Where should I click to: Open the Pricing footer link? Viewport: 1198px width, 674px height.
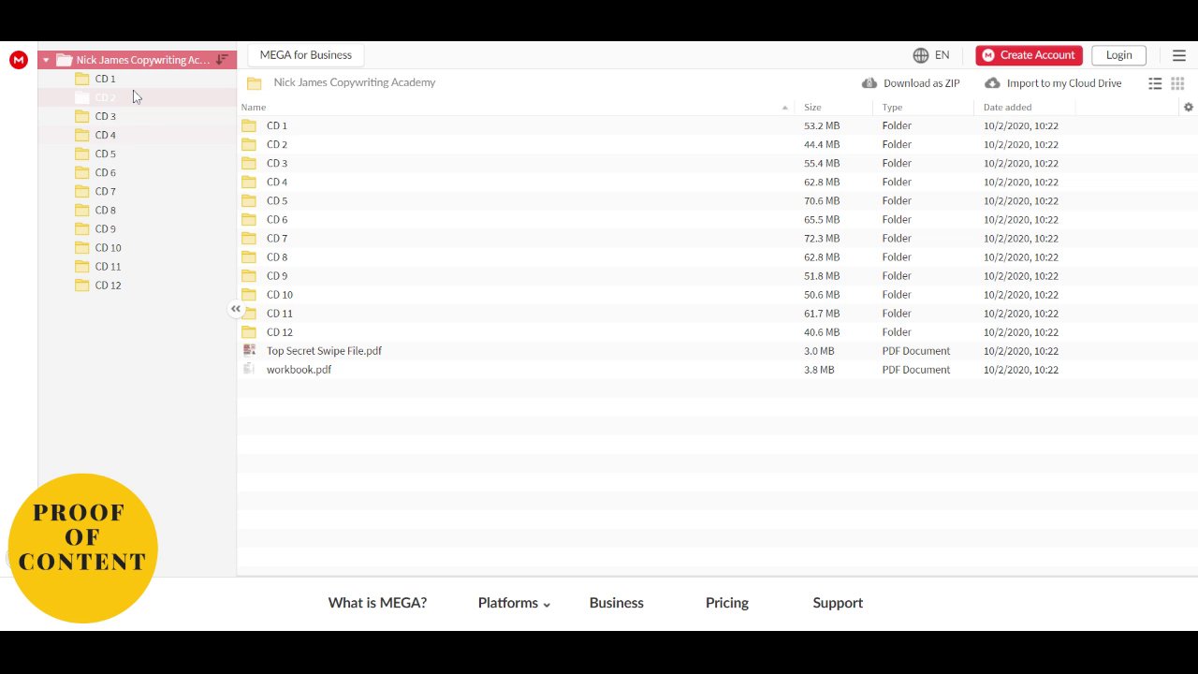[x=726, y=603]
